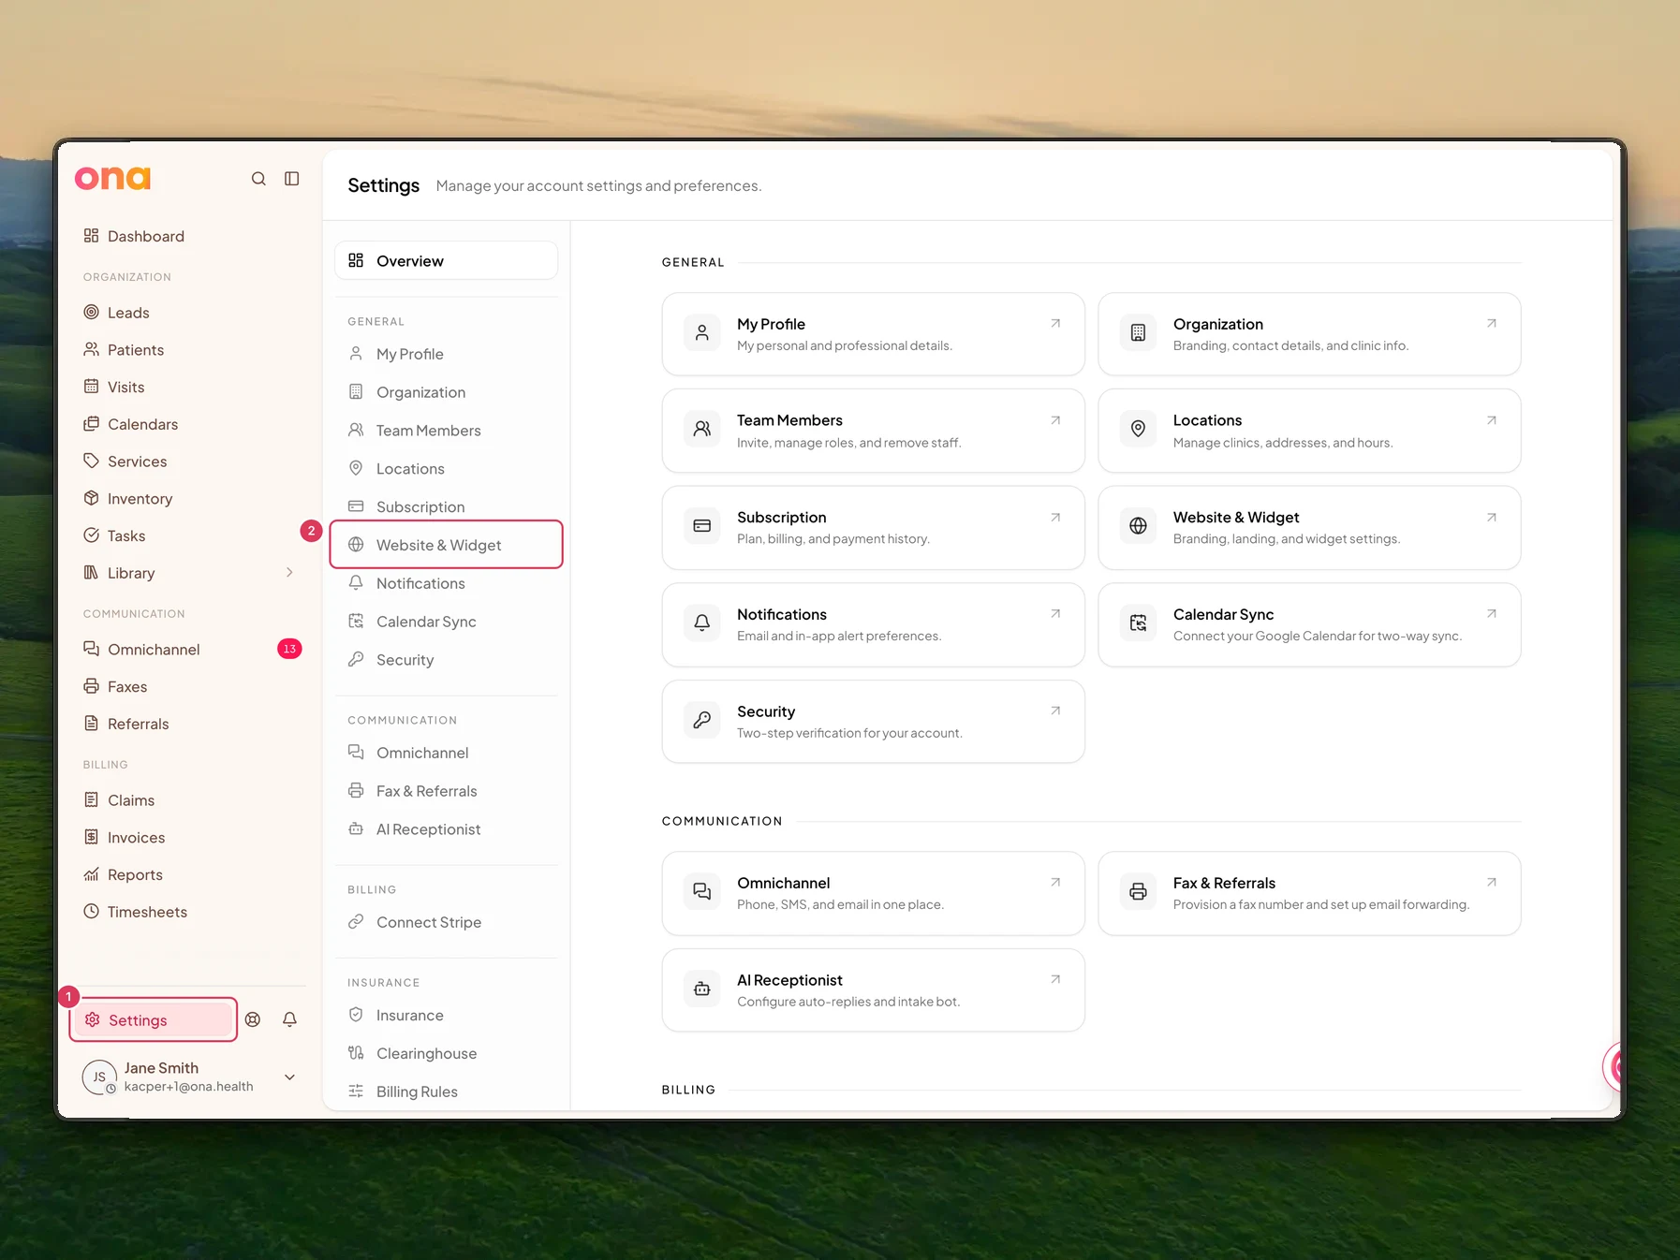Screen dimensions: 1680x1260
Task: Click the Omnichannel card chat icon
Action: (701, 891)
